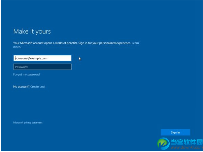Focus the Password input field
This screenshot has height=152, width=203.
click(42, 67)
